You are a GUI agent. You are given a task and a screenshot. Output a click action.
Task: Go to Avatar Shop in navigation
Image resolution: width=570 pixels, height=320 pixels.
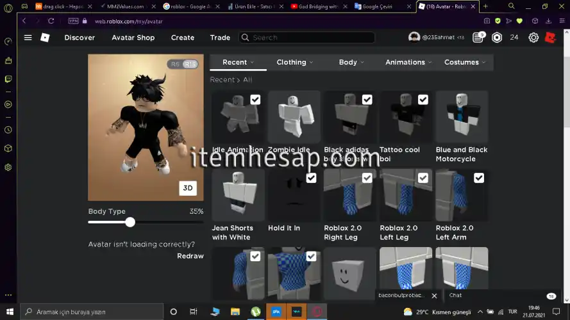(133, 38)
